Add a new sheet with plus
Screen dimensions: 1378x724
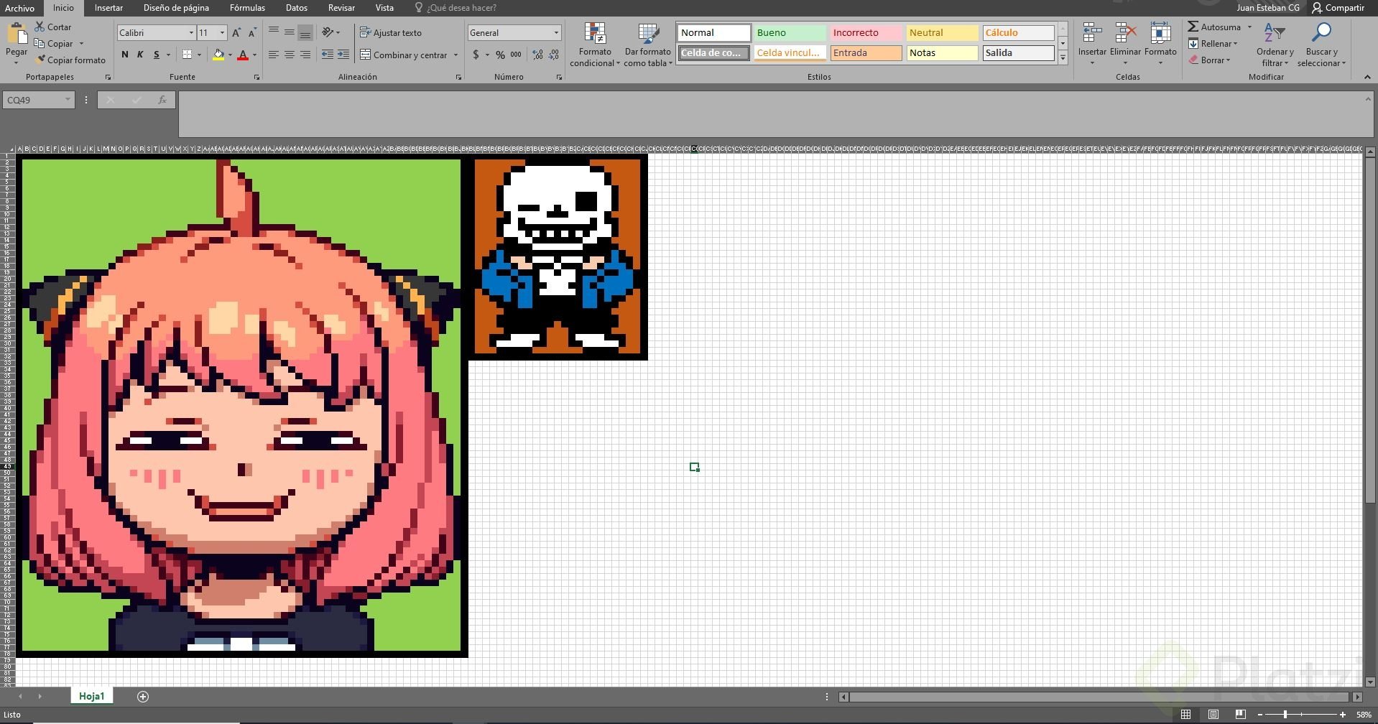pyautogui.click(x=143, y=697)
